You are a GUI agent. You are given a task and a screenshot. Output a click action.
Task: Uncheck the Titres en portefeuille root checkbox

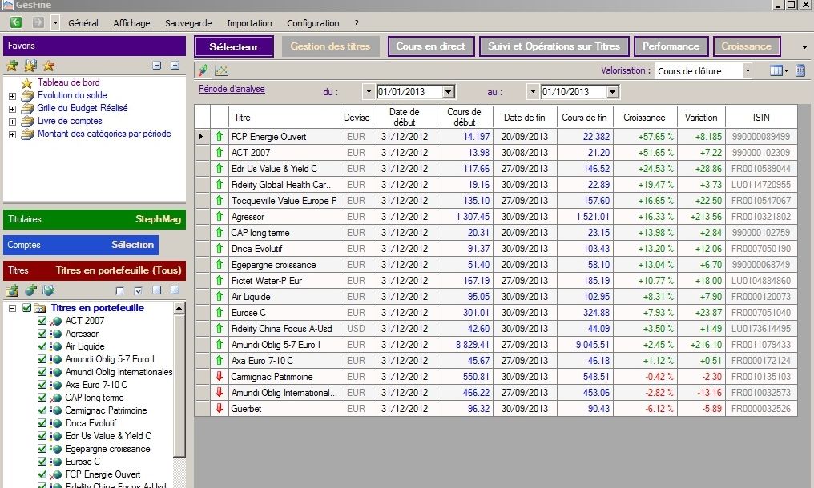[x=26, y=308]
